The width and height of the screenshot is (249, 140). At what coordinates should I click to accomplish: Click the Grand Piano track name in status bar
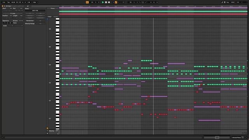[236, 137]
